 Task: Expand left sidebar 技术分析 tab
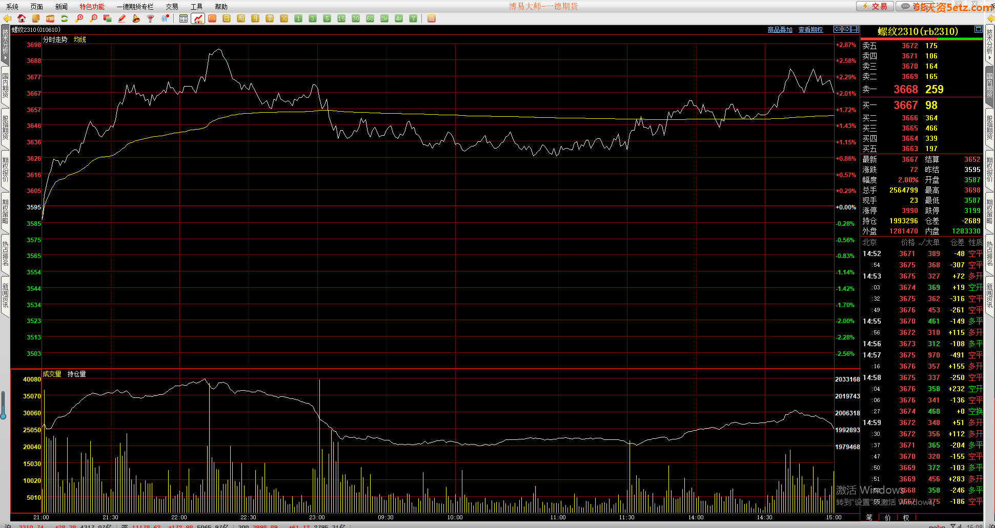pyautogui.click(x=5, y=45)
